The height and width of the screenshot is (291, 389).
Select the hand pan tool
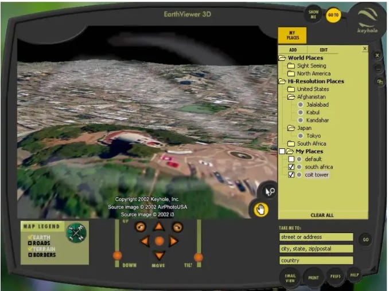click(x=260, y=210)
